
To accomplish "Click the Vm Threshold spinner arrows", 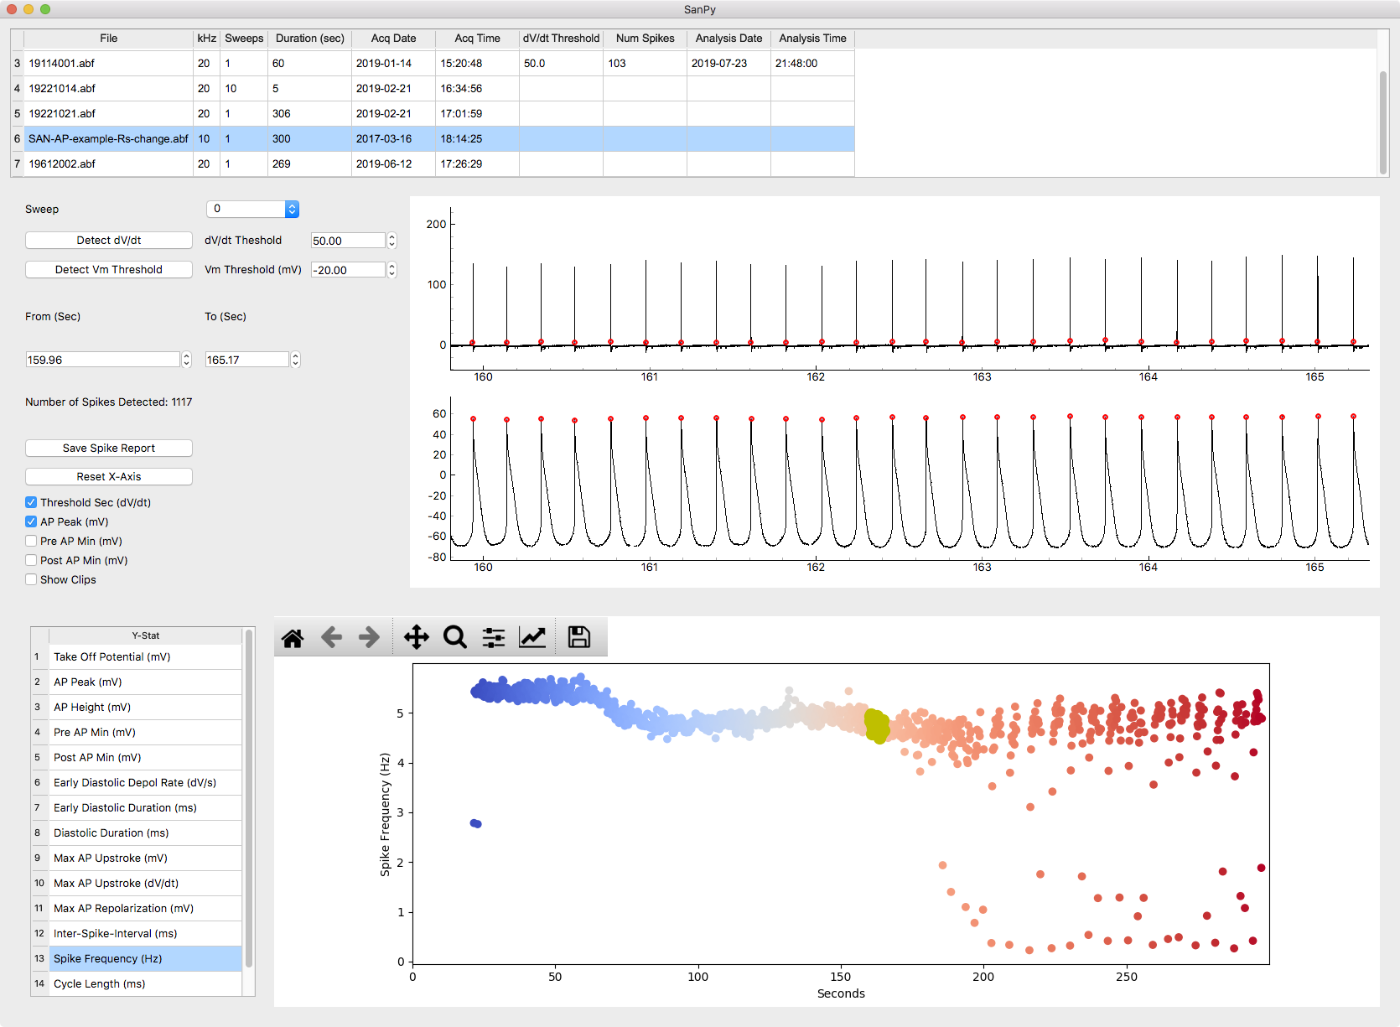I will (x=391, y=270).
